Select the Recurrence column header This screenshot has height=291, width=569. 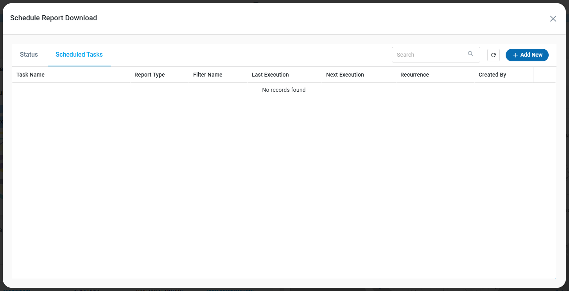(x=415, y=75)
